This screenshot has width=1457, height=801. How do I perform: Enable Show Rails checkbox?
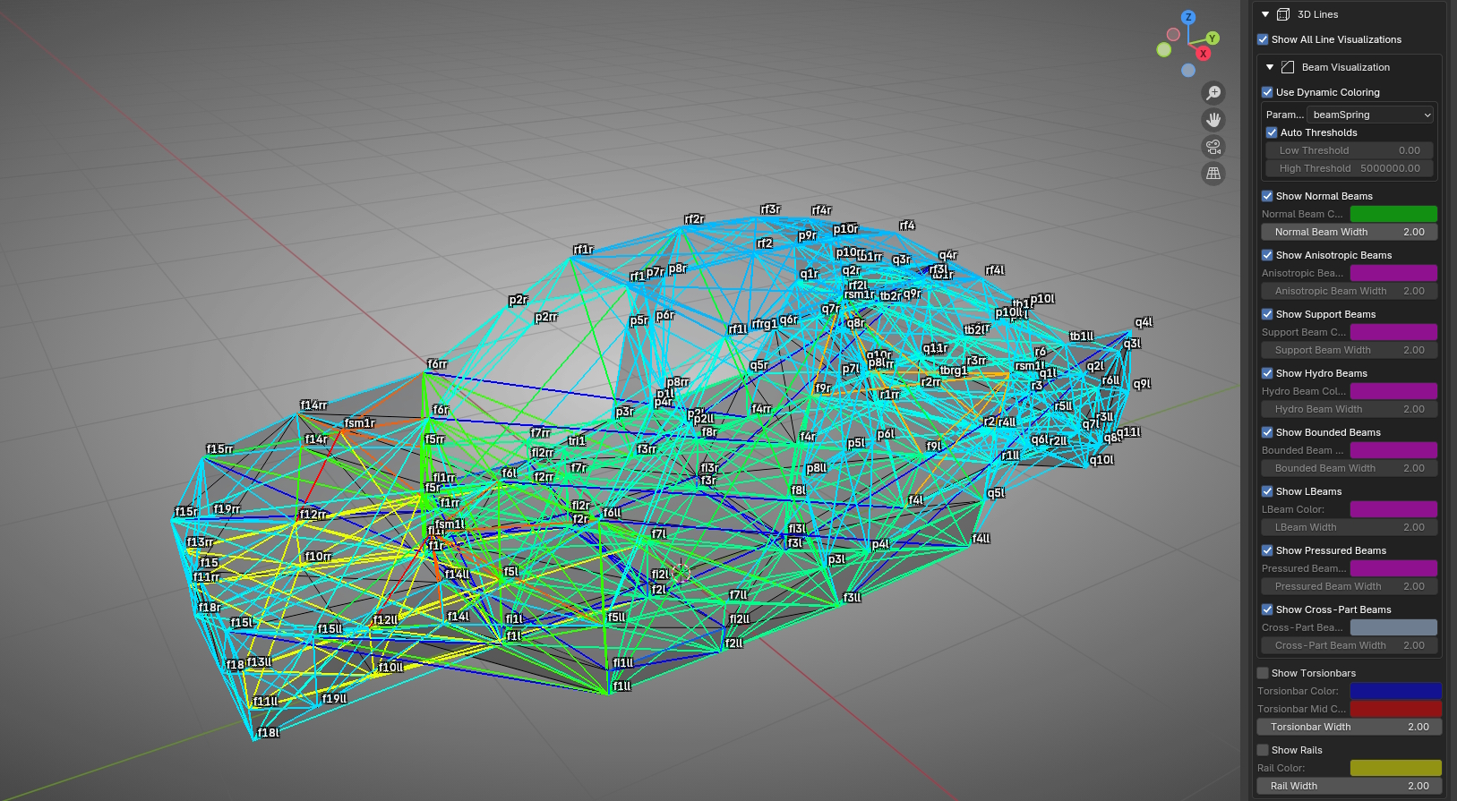point(1263,750)
